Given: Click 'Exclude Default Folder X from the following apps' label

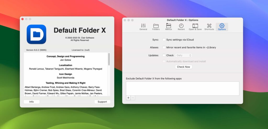Looking at the screenshot, I should click(x=154, y=79).
